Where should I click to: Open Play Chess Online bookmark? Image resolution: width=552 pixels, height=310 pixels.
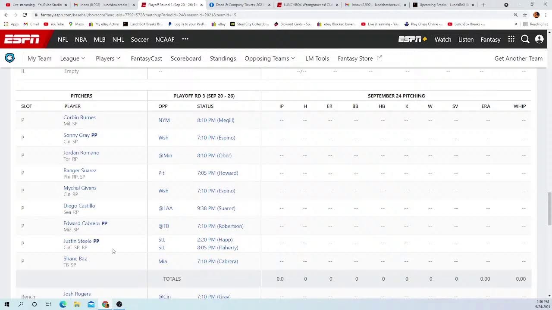[x=423, y=24]
